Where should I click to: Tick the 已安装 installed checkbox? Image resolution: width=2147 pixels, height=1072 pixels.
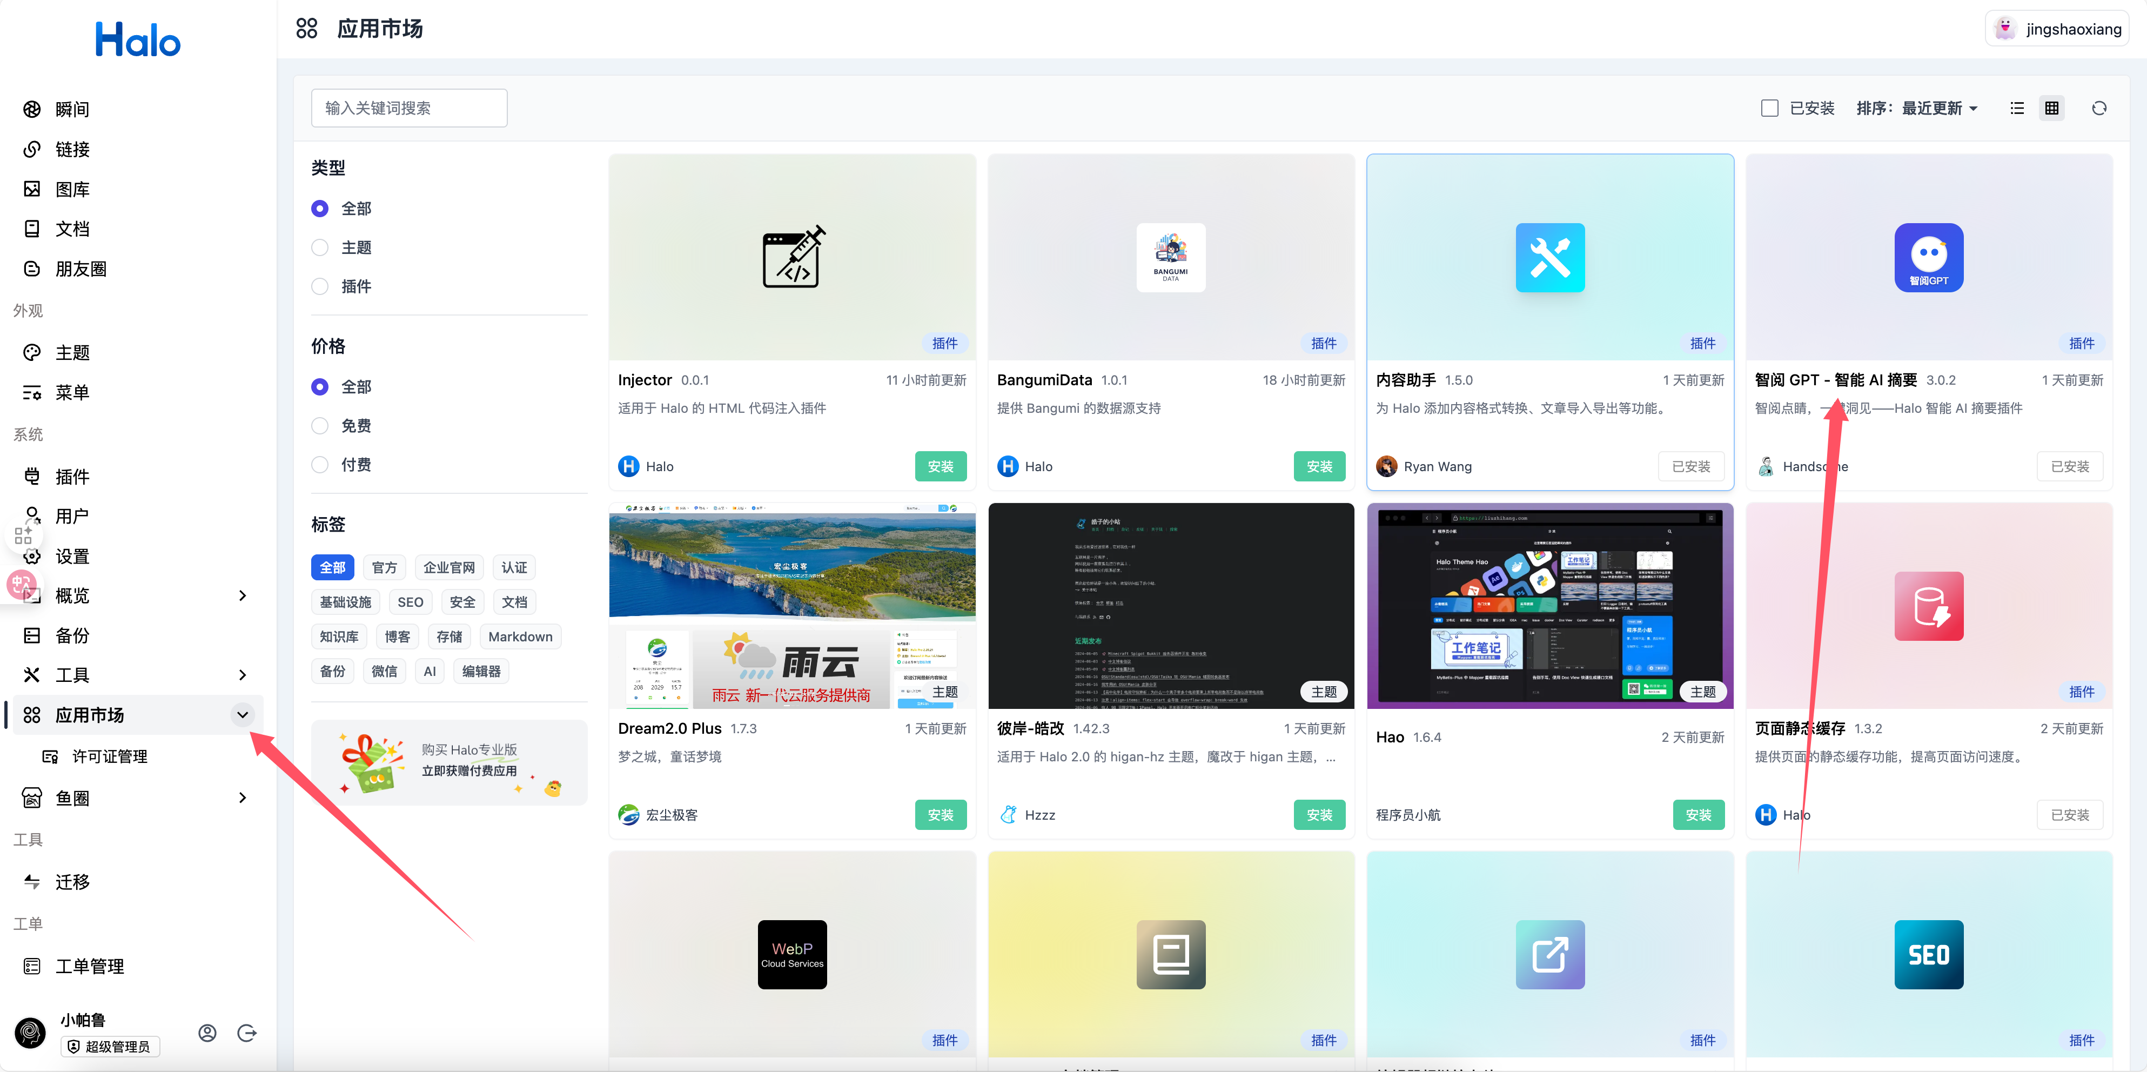[1769, 109]
